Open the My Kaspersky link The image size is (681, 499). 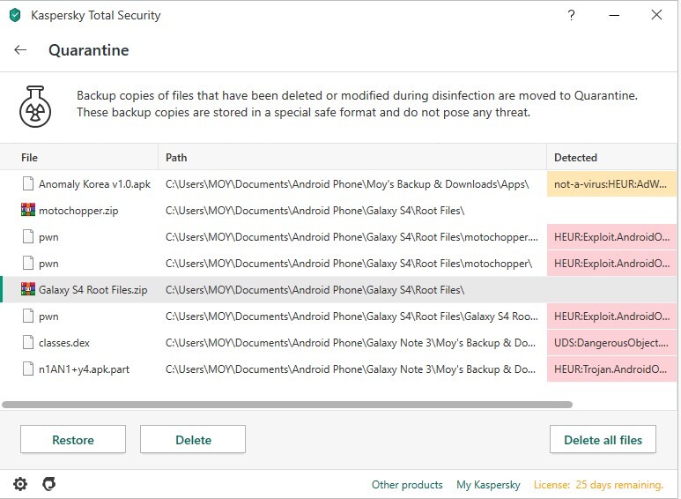[488, 485]
